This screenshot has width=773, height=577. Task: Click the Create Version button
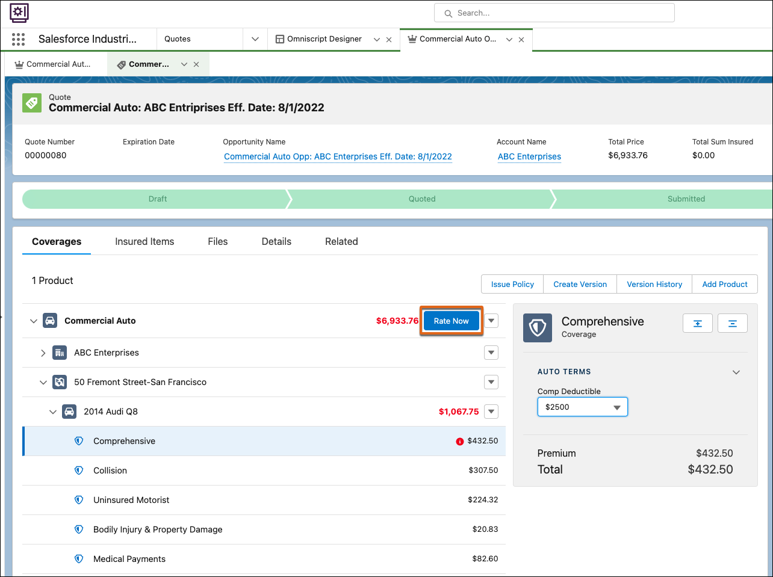tap(580, 285)
